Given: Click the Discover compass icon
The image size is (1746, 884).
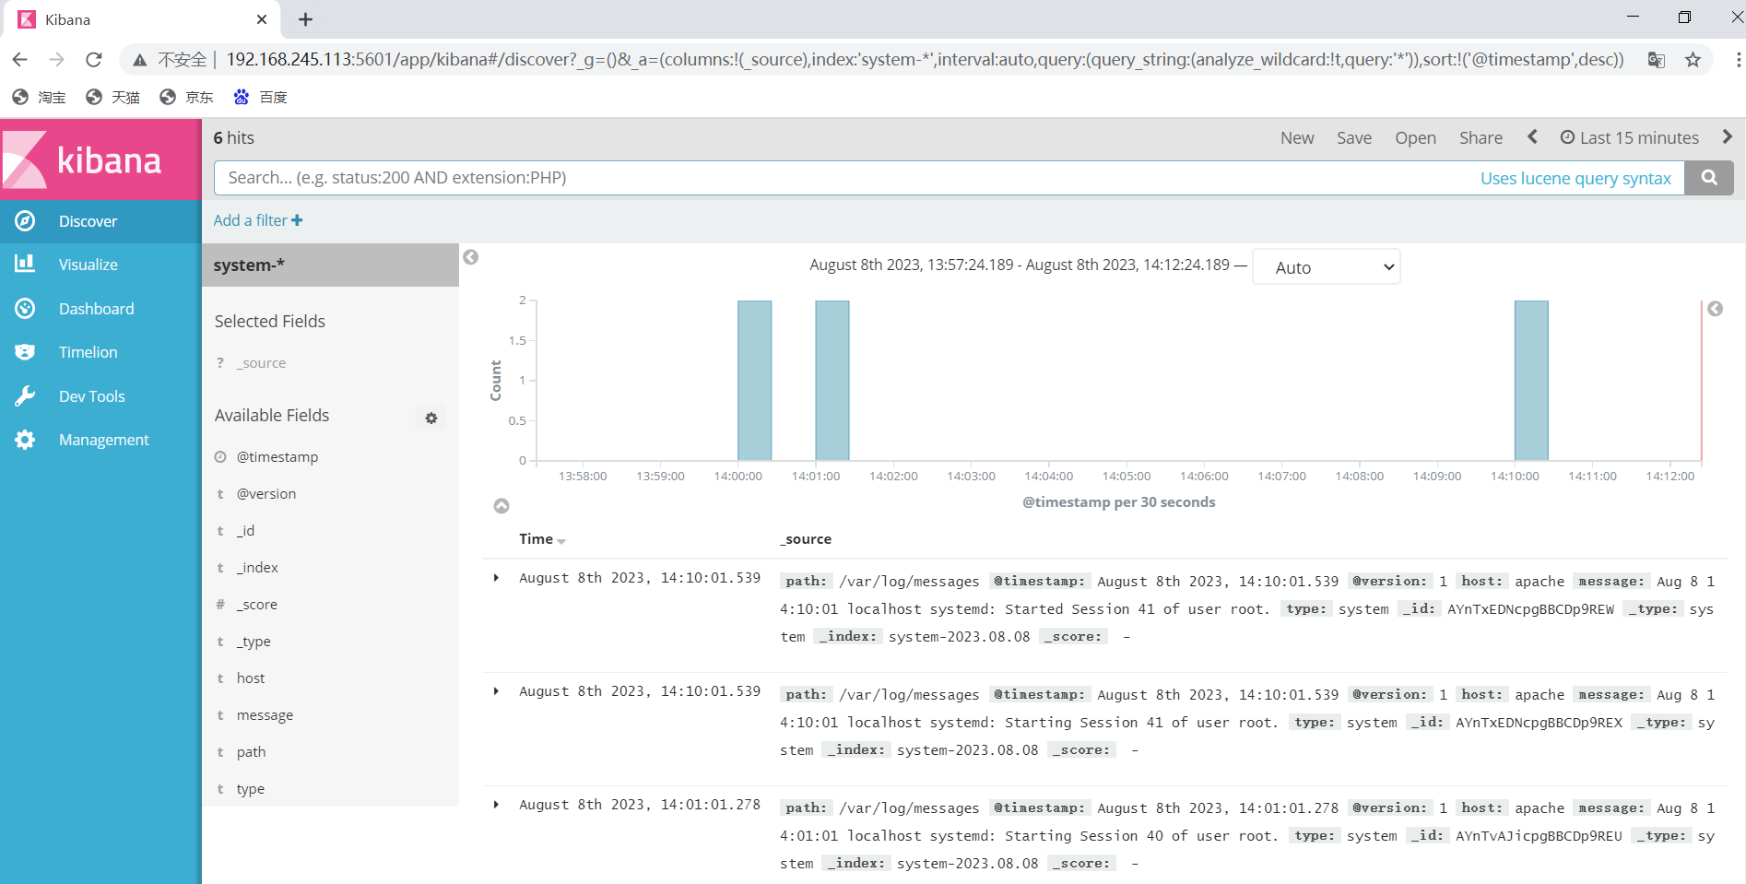Looking at the screenshot, I should (x=25, y=221).
